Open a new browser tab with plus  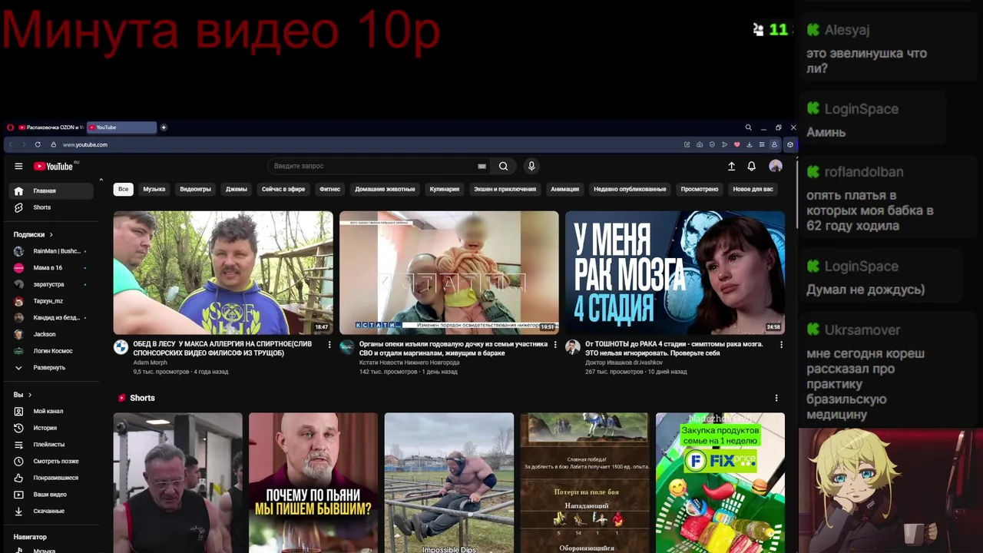click(x=164, y=127)
